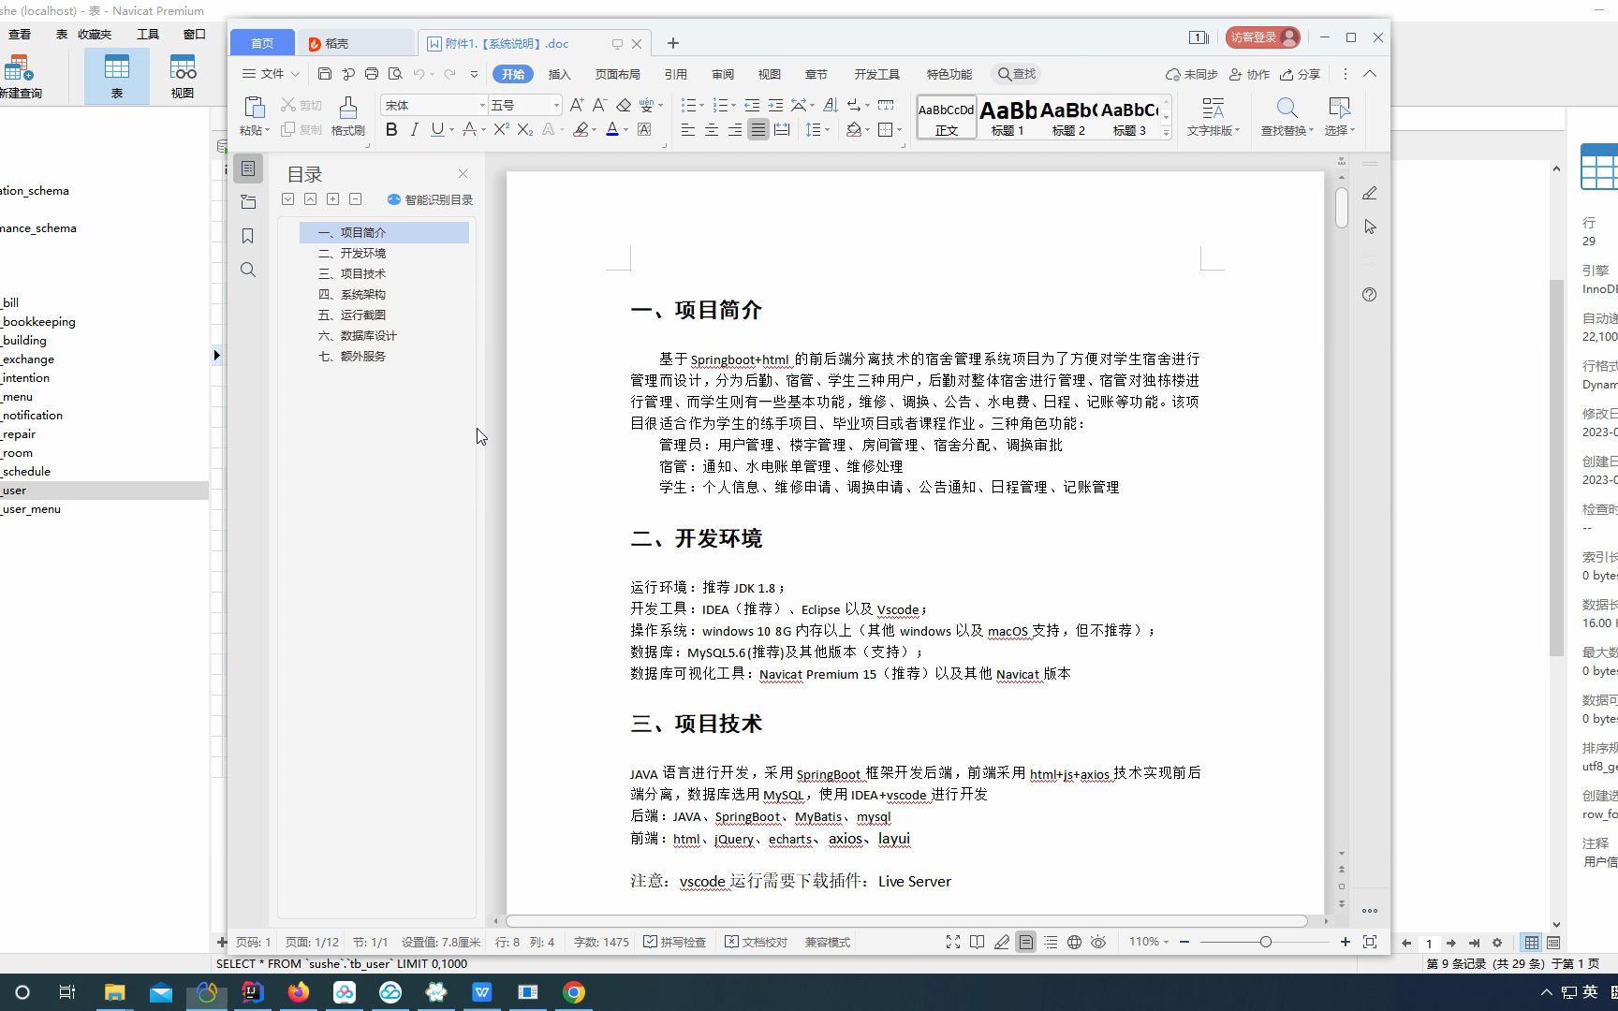Open the Find and Replace (查找替换) tool
The image size is (1618, 1011).
tap(1286, 115)
